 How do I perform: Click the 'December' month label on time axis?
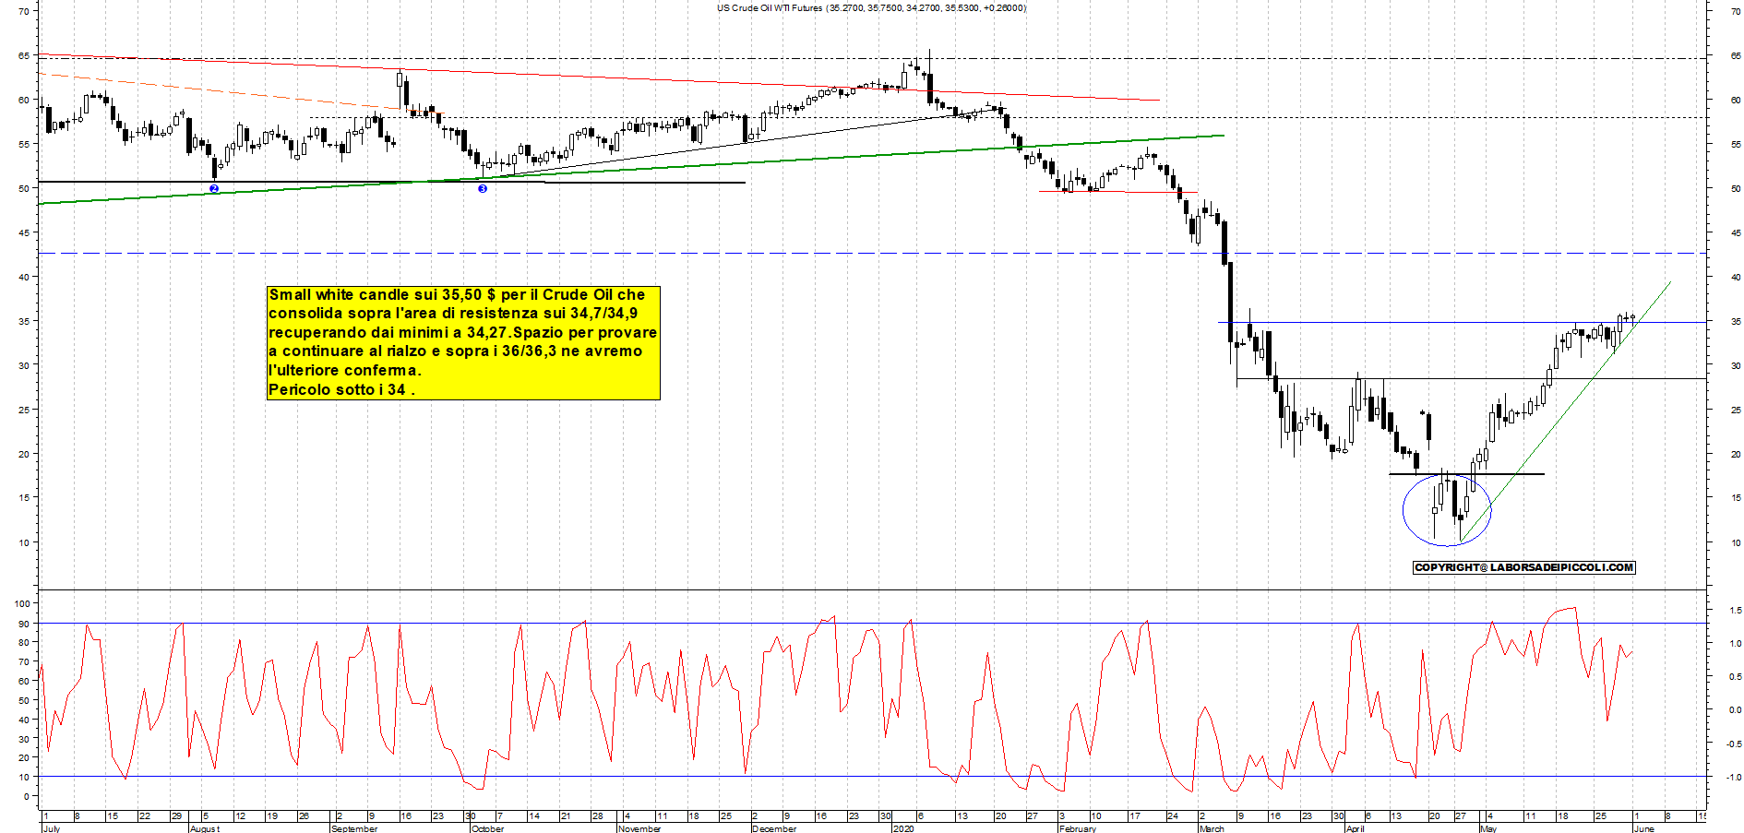click(773, 828)
